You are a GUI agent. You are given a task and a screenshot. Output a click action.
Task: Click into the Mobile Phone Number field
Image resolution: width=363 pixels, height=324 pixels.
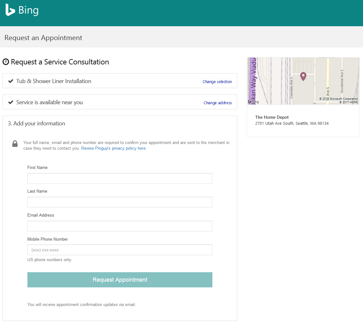[x=120, y=250]
